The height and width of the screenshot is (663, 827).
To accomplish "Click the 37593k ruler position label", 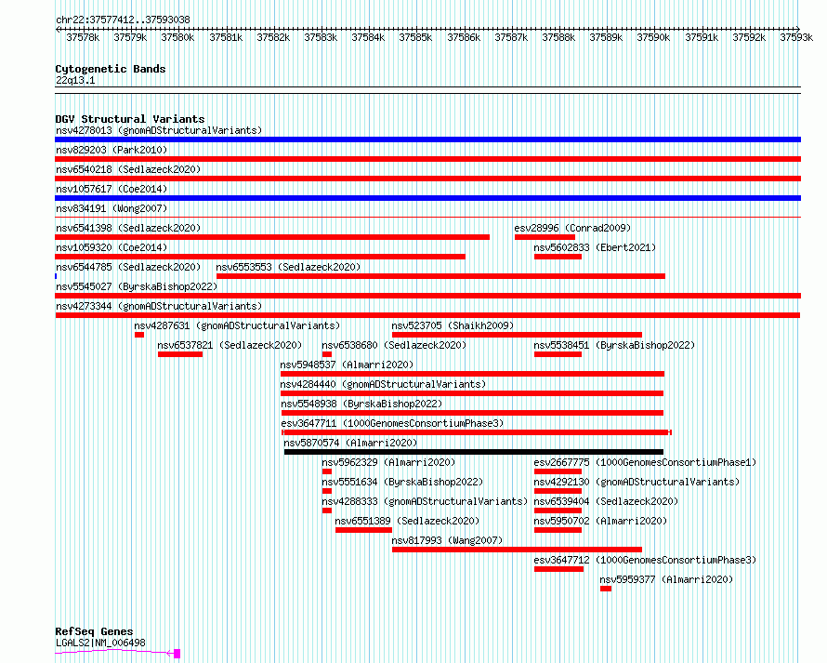I will coord(796,37).
